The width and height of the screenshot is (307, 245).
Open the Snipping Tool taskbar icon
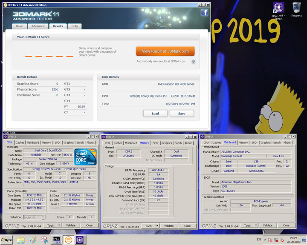(45, 240)
